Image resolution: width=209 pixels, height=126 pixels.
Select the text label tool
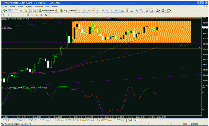pos(41,15)
